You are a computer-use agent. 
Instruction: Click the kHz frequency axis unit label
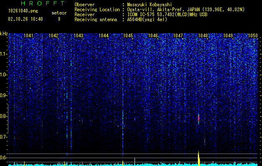pos(4,34)
